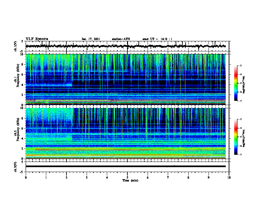Click the date "Jan. 17, 2021" in the header
This screenshot has height=199, width=258.
click(91, 39)
